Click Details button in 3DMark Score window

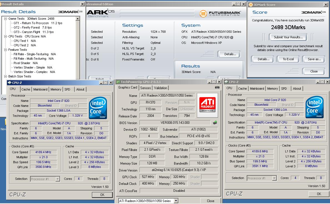click(264, 59)
